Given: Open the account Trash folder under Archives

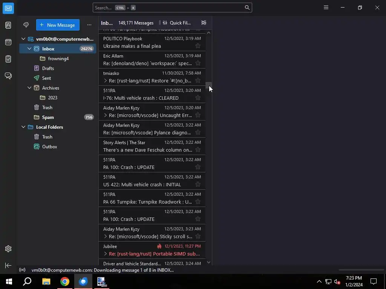Looking at the screenshot, I should click(x=58, y=107).
